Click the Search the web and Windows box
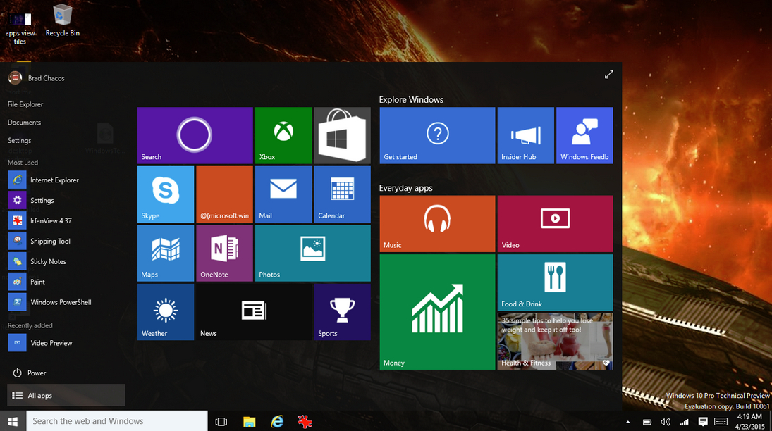This screenshot has height=431, width=772. click(x=117, y=421)
